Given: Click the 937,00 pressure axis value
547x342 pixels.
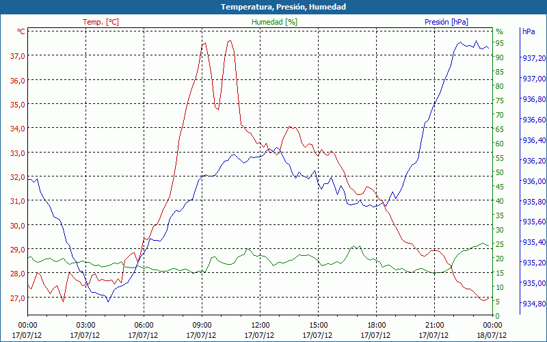Looking at the screenshot, I should tap(534, 79).
